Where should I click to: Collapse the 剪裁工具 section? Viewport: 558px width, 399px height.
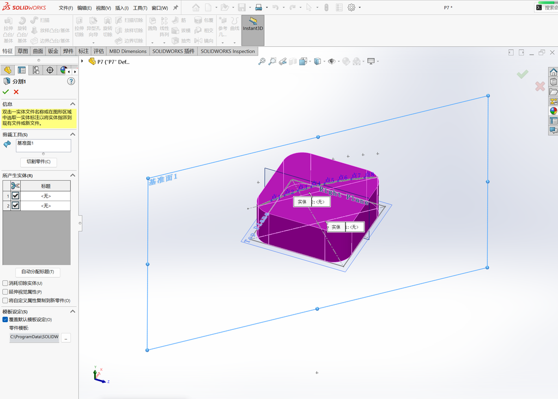[72, 134]
